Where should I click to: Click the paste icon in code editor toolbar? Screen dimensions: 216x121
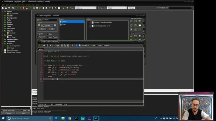pos(68,45)
